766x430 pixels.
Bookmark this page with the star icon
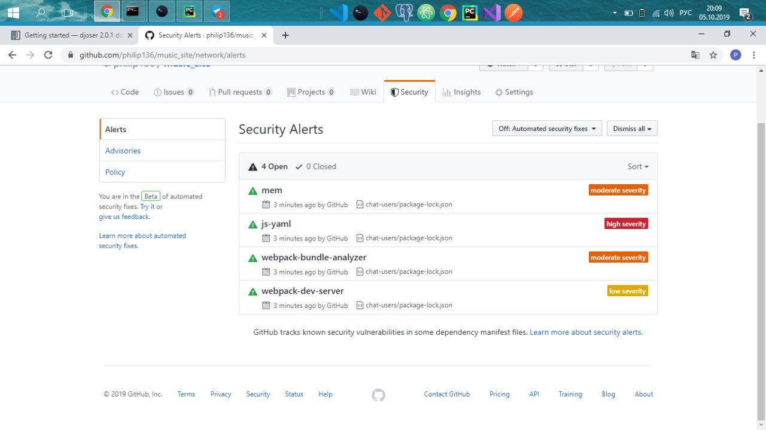[713, 54]
